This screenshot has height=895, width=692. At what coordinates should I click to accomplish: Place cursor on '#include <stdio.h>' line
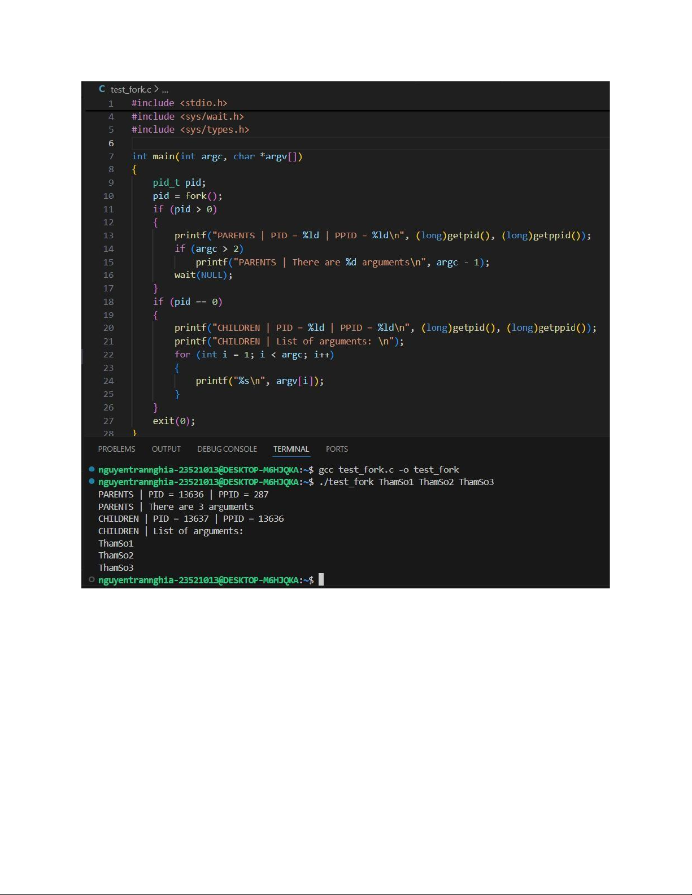179,103
